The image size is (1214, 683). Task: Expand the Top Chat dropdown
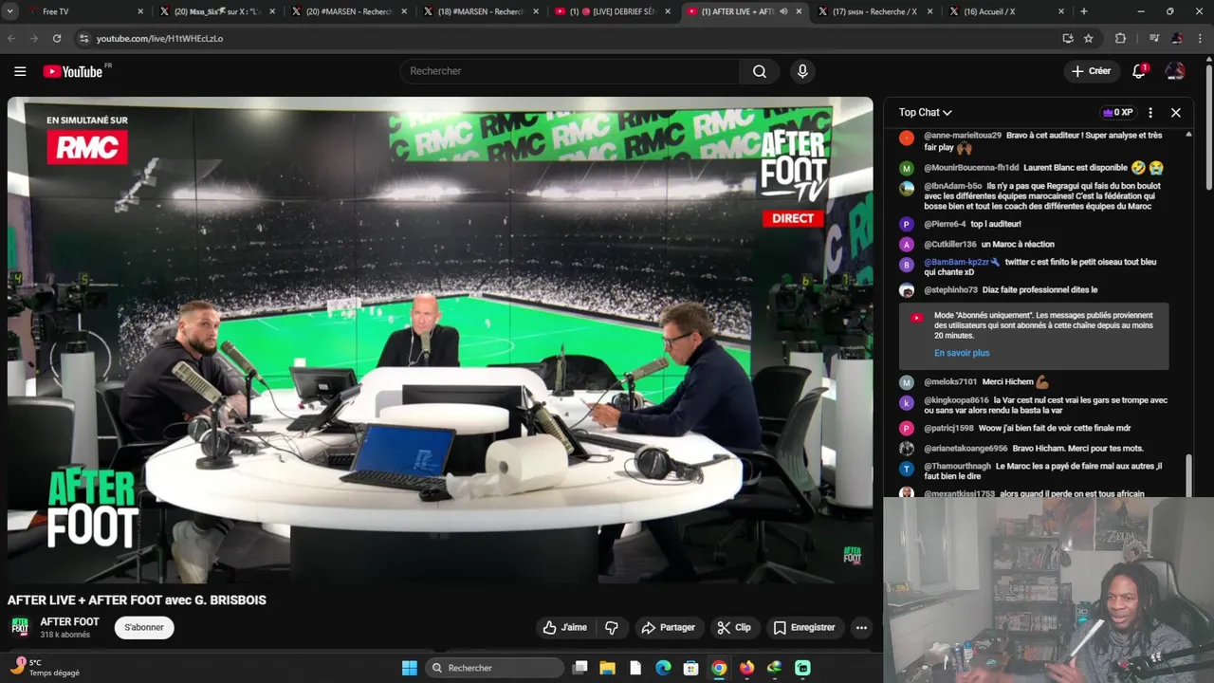(926, 112)
